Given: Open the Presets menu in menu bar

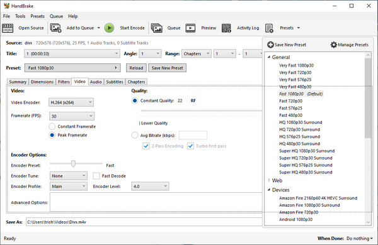Looking at the screenshot, I should (37, 16).
